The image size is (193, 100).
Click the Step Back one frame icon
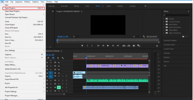pyautogui.click(x=103, y=46)
